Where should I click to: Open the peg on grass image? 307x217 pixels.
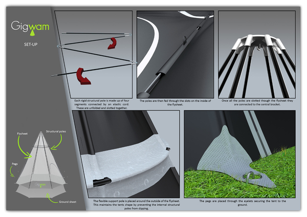(240, 154)
